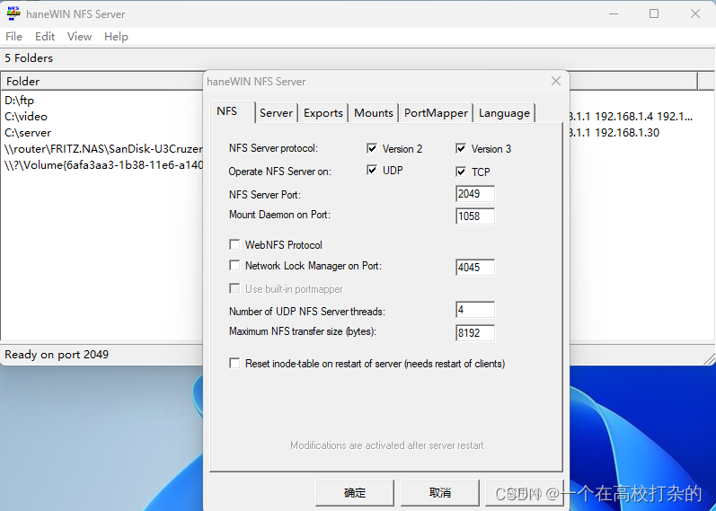Click the UDP server threads field

(475, 310)
